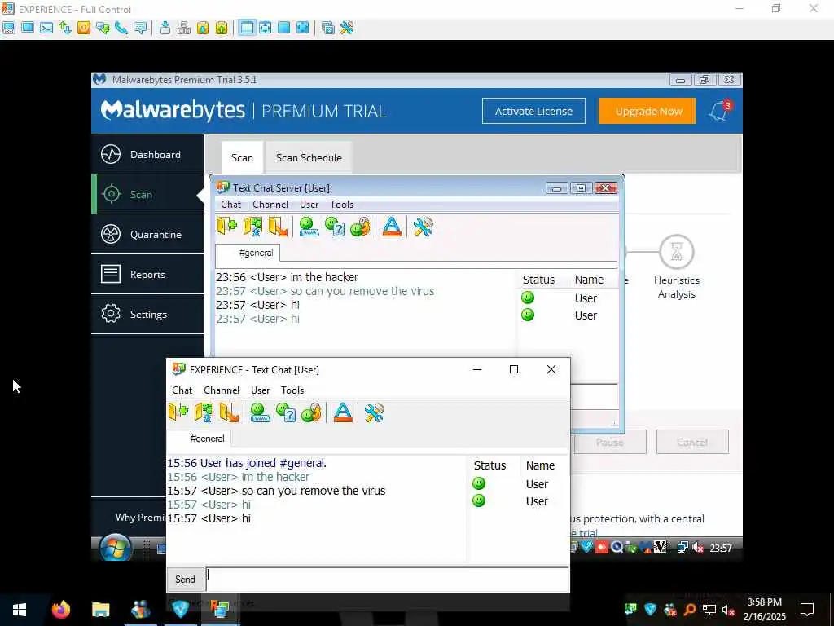Click the Send Message speech bubble icon
The image size is (834, 626).
(140, 28)
